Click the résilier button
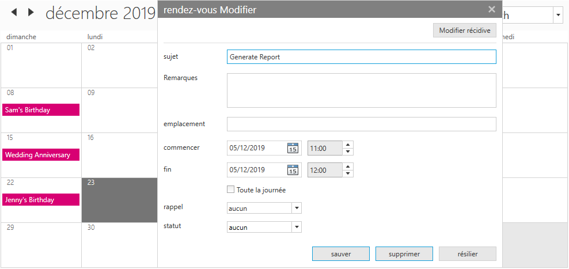Image resolution: width=569 pixels, height=269 pixels. [467, 254]
